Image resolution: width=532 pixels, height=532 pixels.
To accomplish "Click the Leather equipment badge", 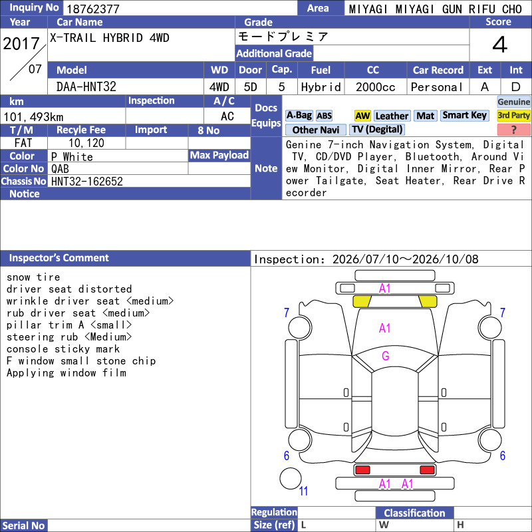I will (x=392, y=116).
